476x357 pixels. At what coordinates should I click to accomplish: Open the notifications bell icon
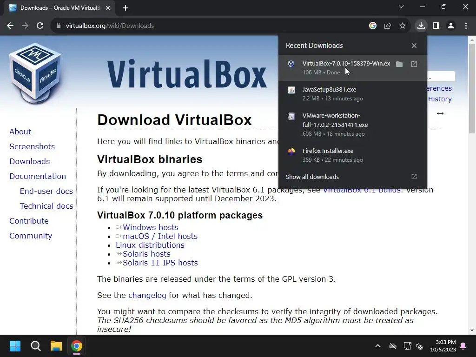(x=463, y=346)
